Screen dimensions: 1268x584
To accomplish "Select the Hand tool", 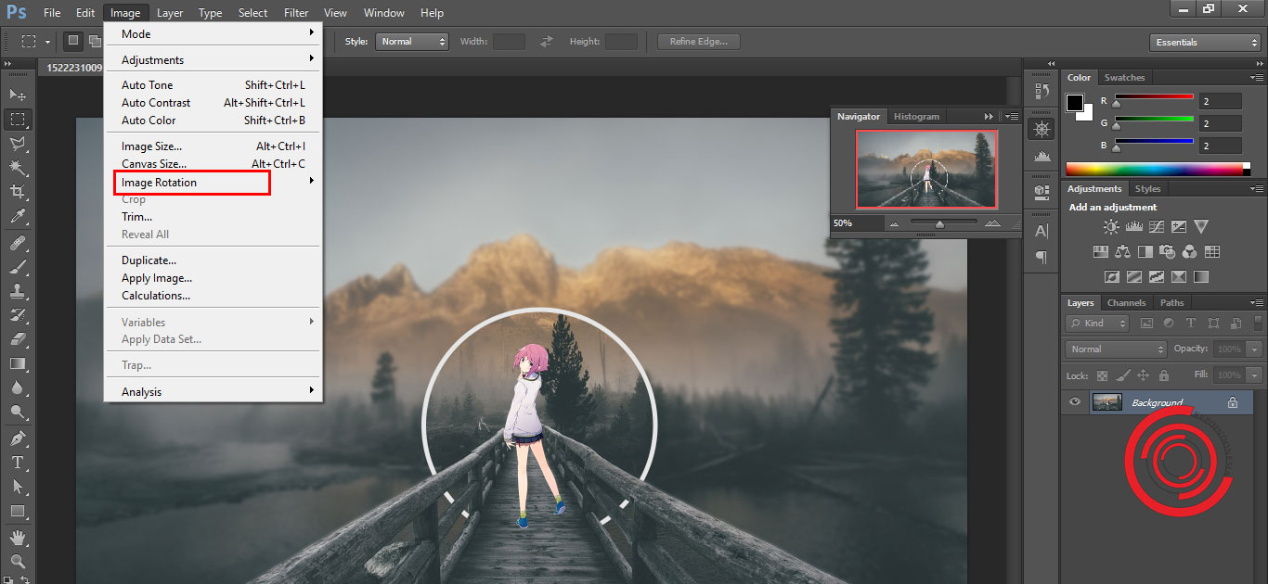I will point(18,537).
